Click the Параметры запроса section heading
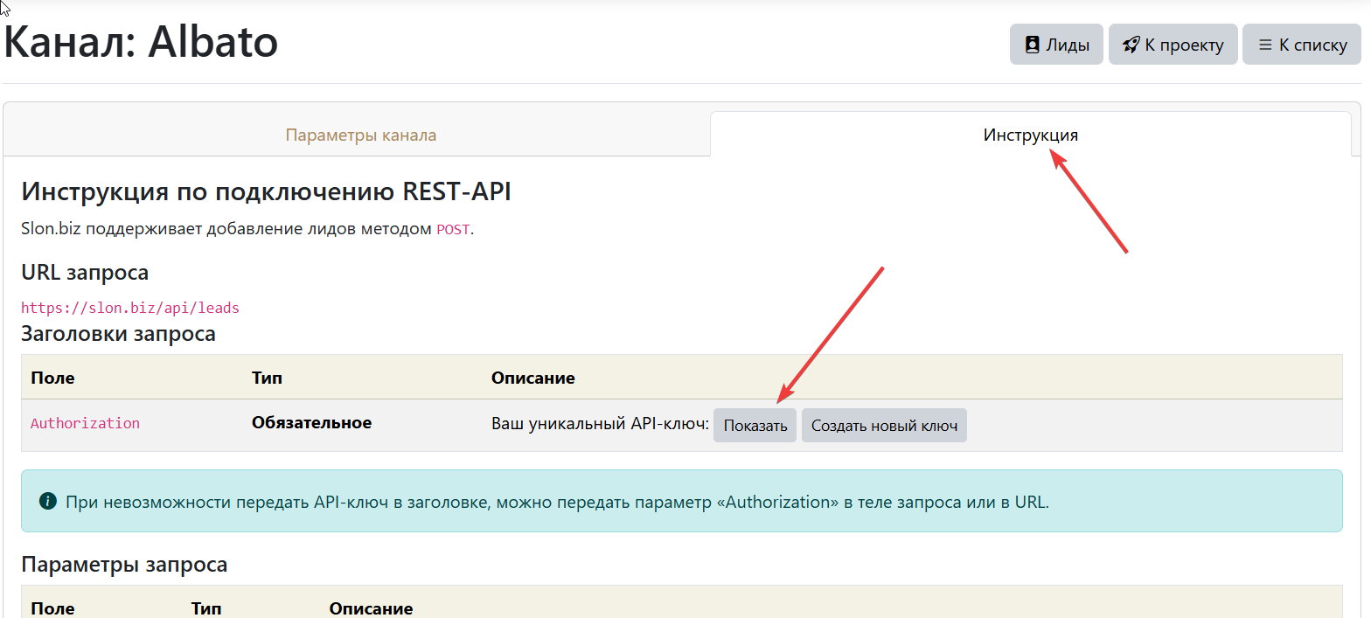The width and height of the screenshot is (1371, 618). (x=124, y=565)
